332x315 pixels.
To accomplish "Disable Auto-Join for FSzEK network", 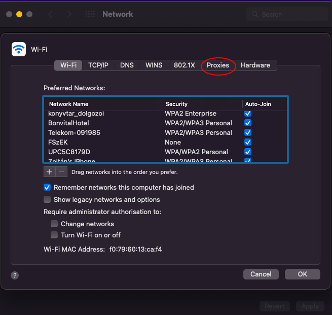I will tap(248, 142).
